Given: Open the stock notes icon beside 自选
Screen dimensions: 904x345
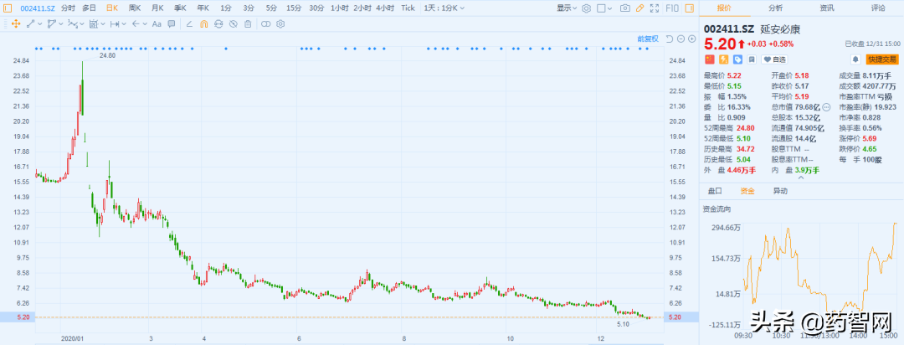Looking at the screenshot, I should click(752, 59).
